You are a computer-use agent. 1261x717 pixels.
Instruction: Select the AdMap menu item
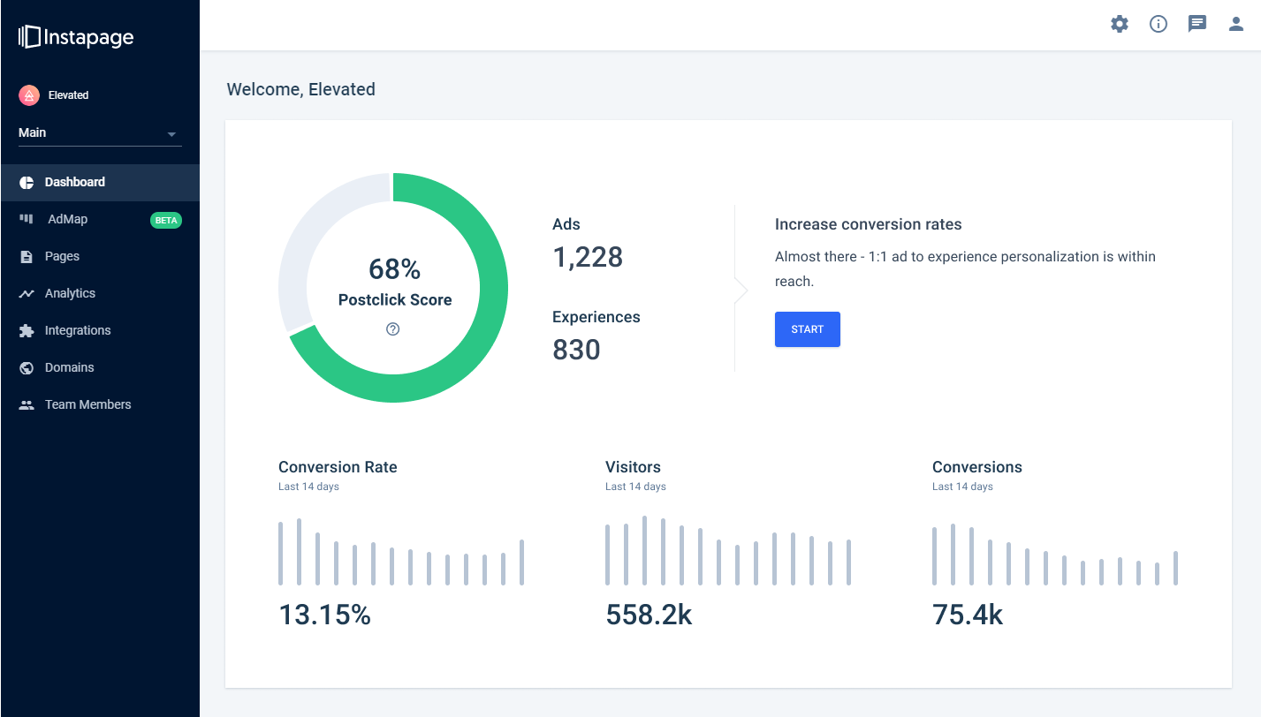(66, 219)
